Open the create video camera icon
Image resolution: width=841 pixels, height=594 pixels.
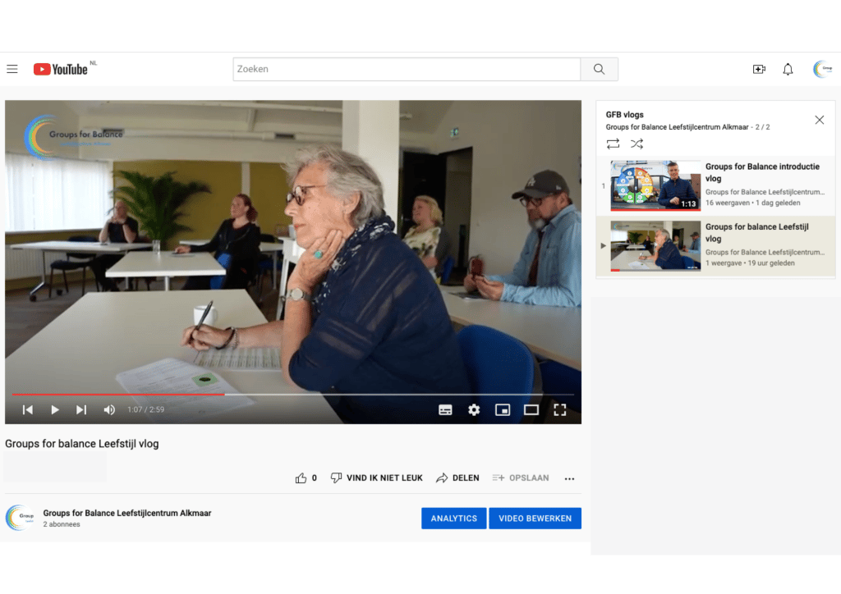click(x=759, y=69)
